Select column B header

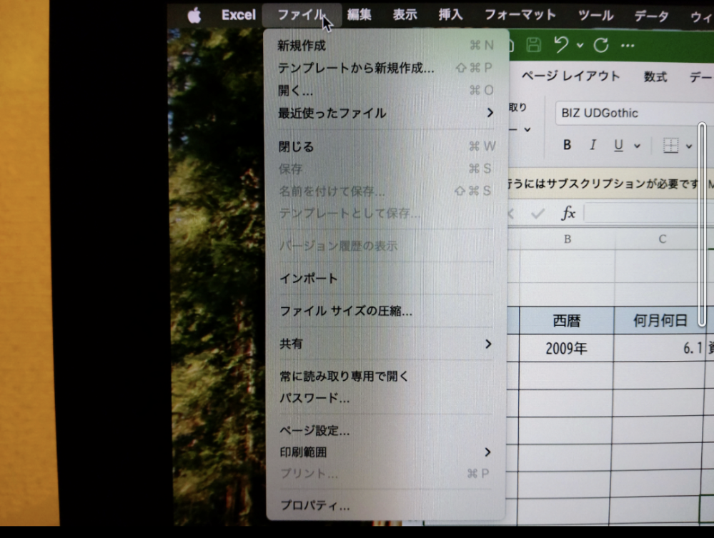point(567,239)
